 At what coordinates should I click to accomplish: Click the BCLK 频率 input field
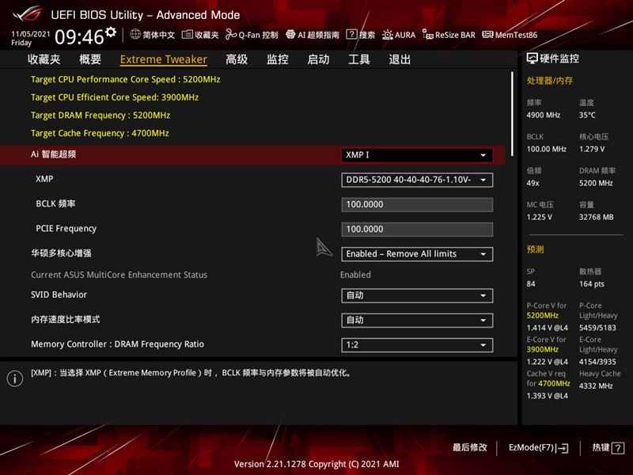(417, 204)
